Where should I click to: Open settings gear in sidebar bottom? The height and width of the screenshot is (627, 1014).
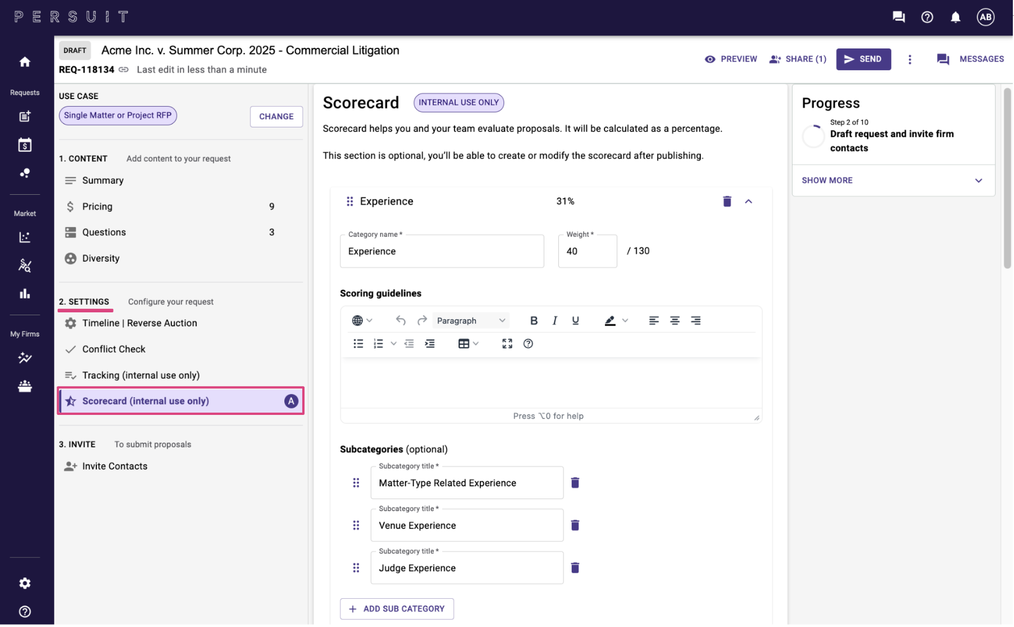pos(25,584)
